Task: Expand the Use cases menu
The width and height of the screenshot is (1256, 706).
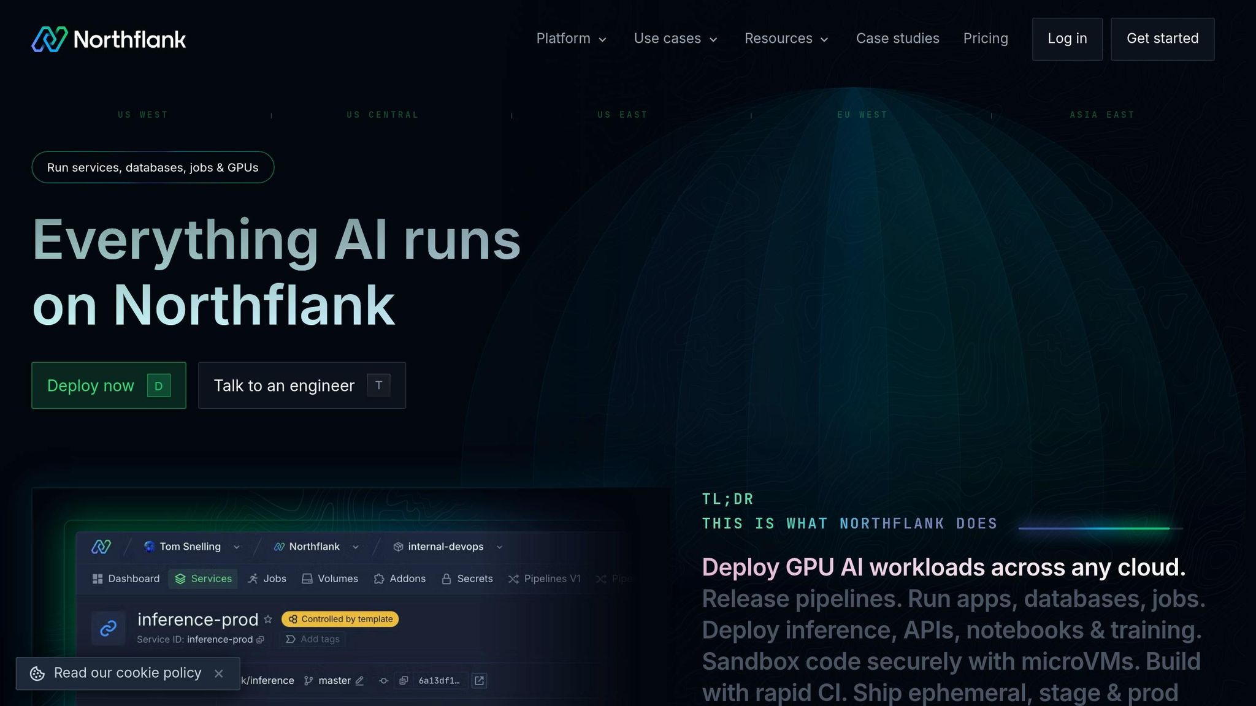Action: (675, 39)
